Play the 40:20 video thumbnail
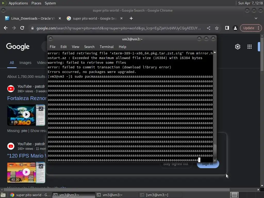 pyautogui.click(x=26, y=172)
